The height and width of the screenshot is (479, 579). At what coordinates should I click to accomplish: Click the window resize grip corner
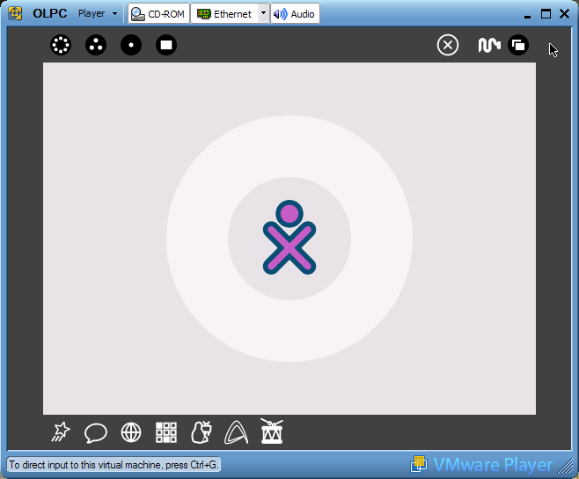pos(565,465)
